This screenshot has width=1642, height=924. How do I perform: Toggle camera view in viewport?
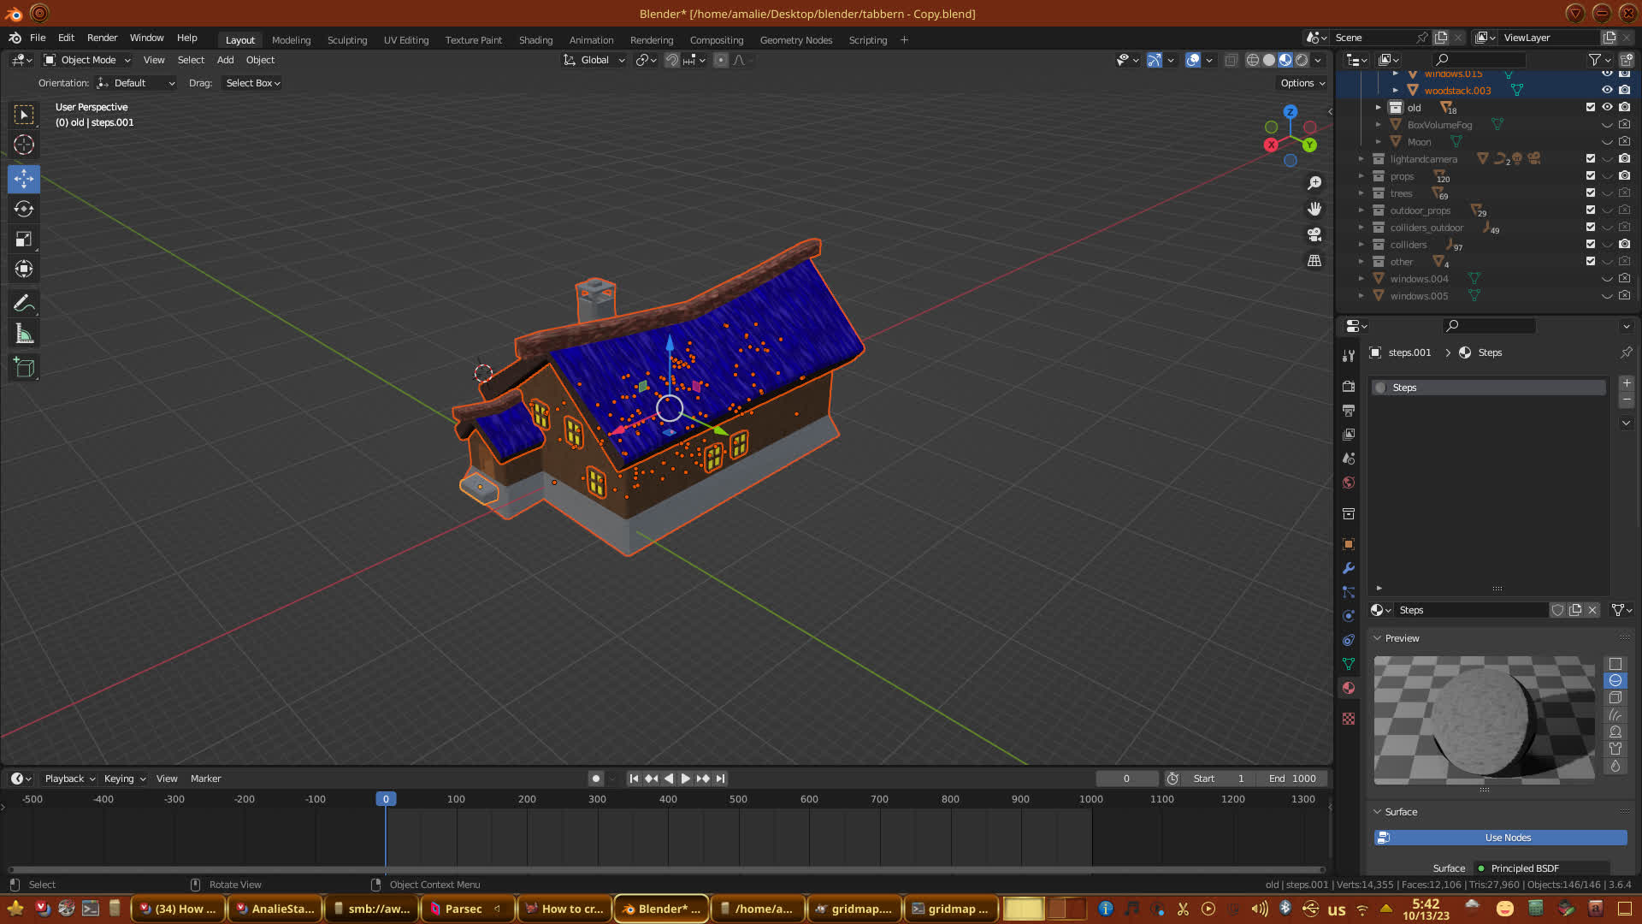tap(1314, 234)
